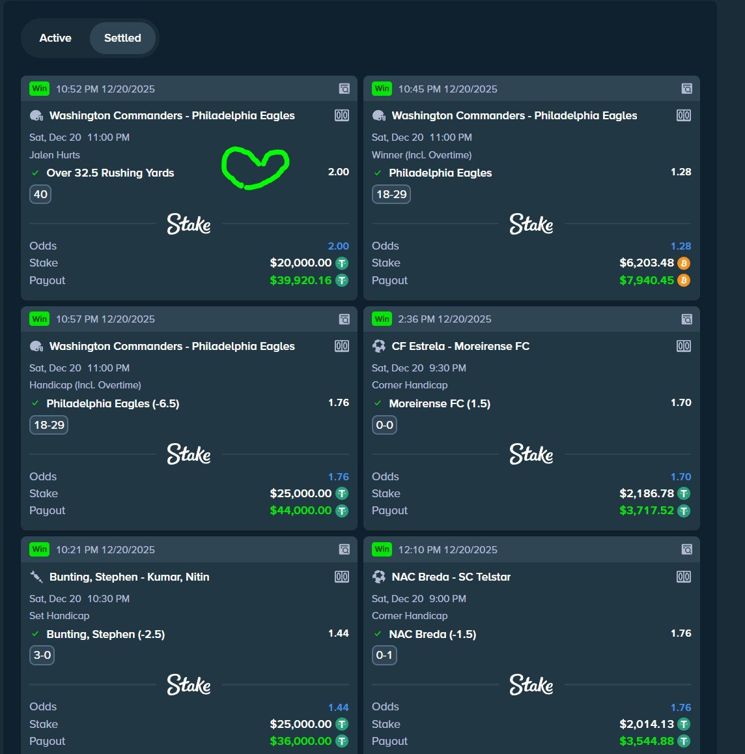Click scoreboard icon beside Bunting, Stephen - Kumar, Nitin
Image resolution: width=745 pixels, height=754 pixels.
tap(342, 577)
